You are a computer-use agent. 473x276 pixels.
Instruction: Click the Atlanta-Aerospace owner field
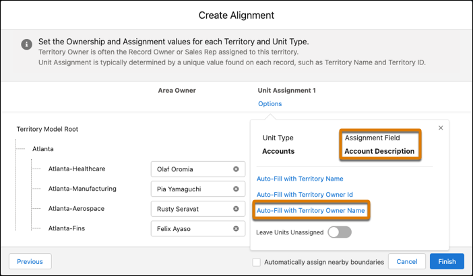coord(198,209)
